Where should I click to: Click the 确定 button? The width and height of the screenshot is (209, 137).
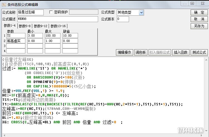point(199,13)
